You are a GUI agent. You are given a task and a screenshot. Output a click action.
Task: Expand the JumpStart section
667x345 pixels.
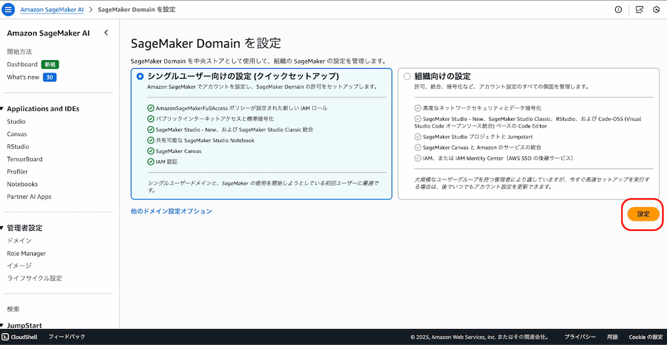[2, 326]
